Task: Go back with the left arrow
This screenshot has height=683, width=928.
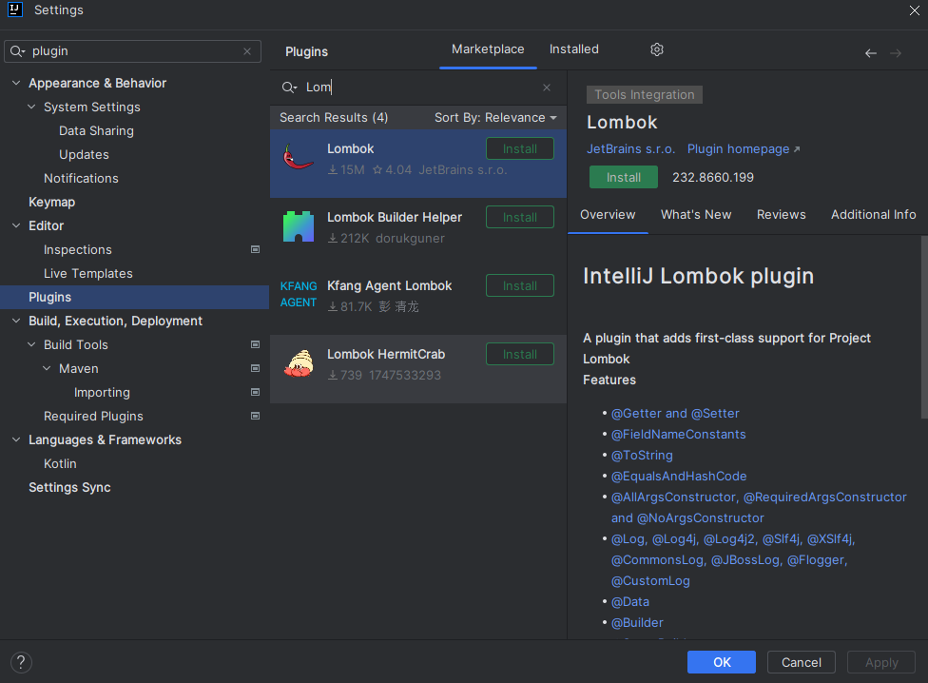Action: tap(871, 53)
